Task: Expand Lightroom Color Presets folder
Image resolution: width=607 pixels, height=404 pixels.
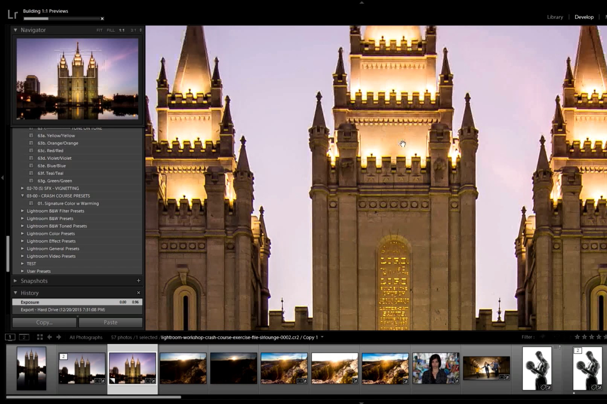Action: (22, 234)
